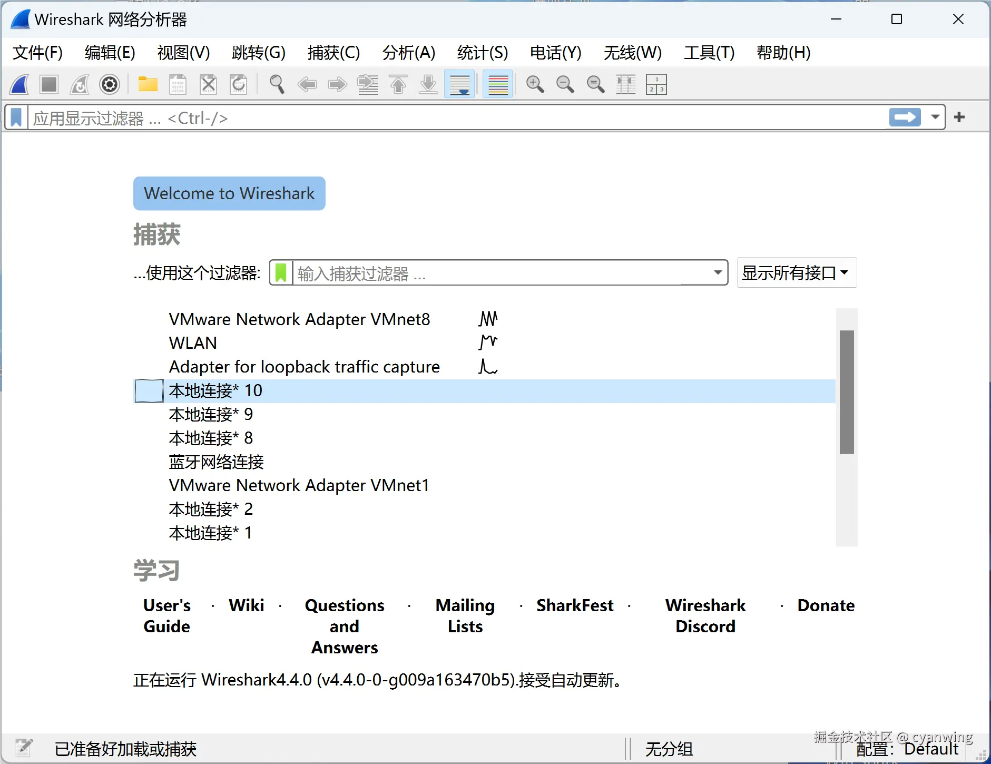Select 本地连接* 8 interface
Image resolution: width=991 pixels, height=764 pixels.
point(485,438)
